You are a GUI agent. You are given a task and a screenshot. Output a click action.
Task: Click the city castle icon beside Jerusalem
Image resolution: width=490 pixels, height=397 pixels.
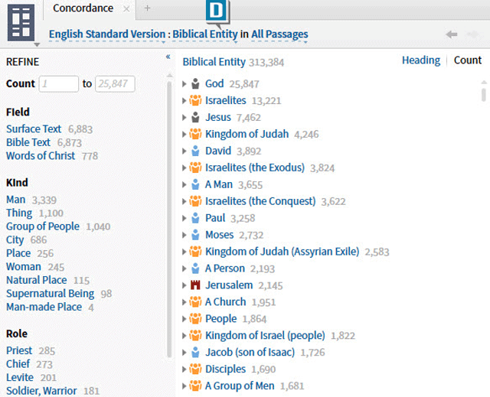(x=195, y=285)
